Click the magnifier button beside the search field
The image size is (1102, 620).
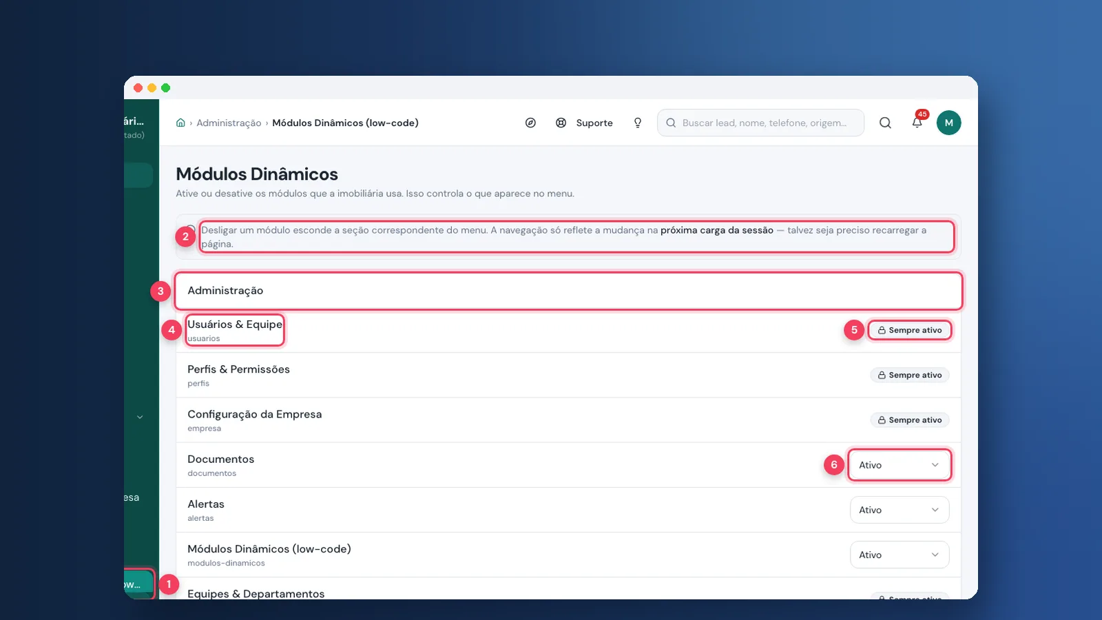pyautogui.click(x=885, y=123)
